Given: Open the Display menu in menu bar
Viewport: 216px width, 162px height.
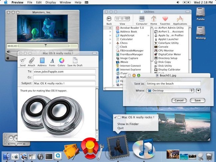Looking at the screenshot, I should (51, 2).
